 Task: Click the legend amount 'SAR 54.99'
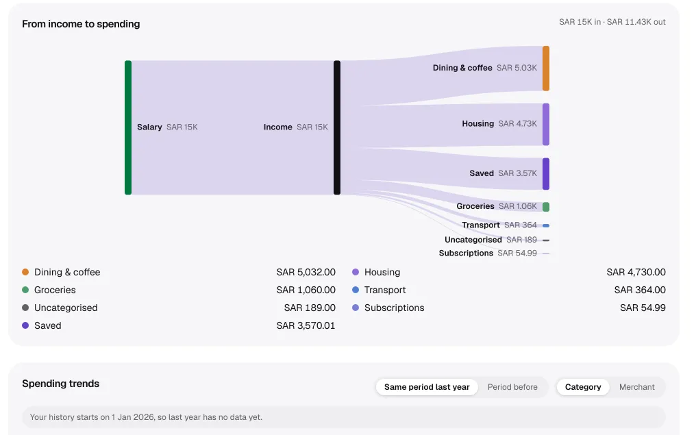pyautogui.click(x=643, y=308)
